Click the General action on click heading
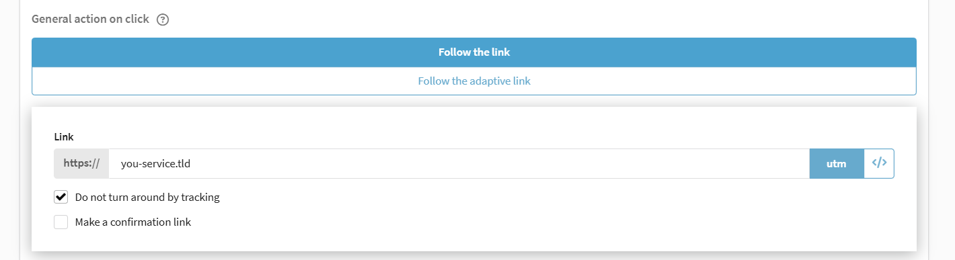 [x=90, y=19]
